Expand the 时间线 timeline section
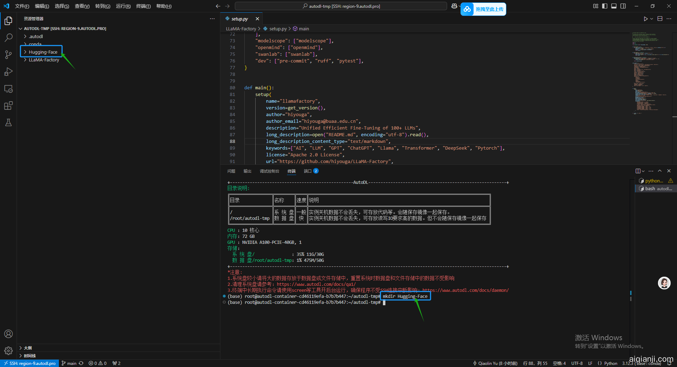 coord(30,356)
